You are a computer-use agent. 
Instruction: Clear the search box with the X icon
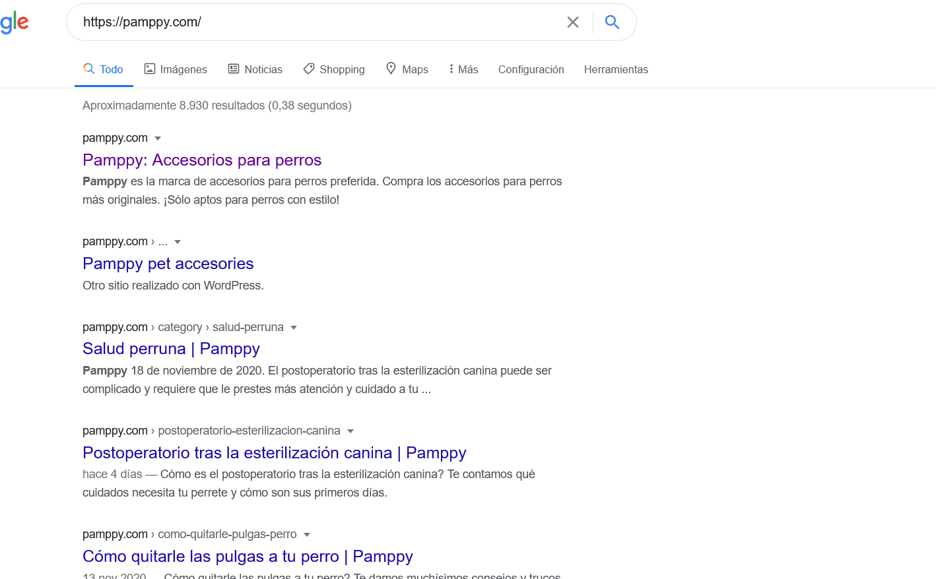(x=573, y=22)
